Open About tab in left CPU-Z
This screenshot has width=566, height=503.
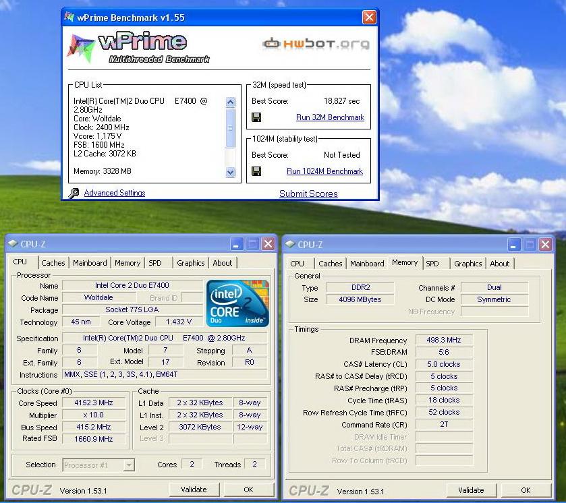pyautogui.click(x=223, y=263)
